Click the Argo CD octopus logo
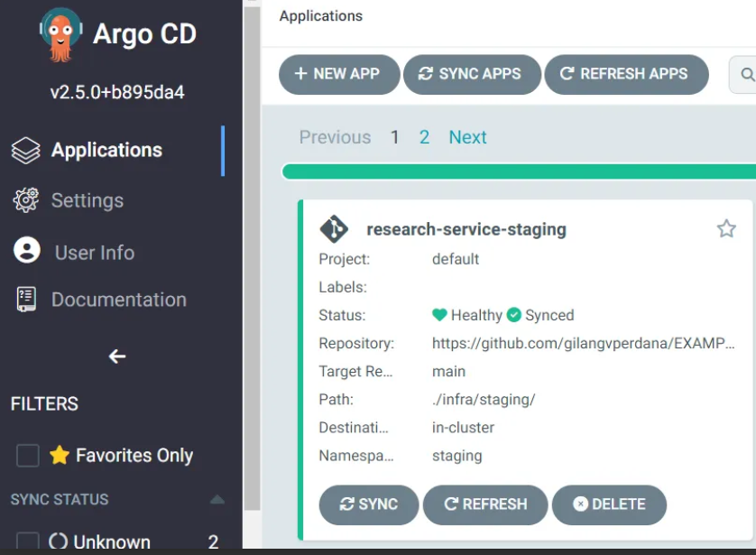Image resolution: width=756 pixels, height=555 pixels. tap(60, 35)
